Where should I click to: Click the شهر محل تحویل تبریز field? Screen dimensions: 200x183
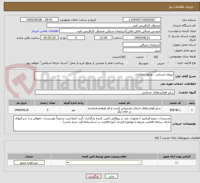point(142,50)
